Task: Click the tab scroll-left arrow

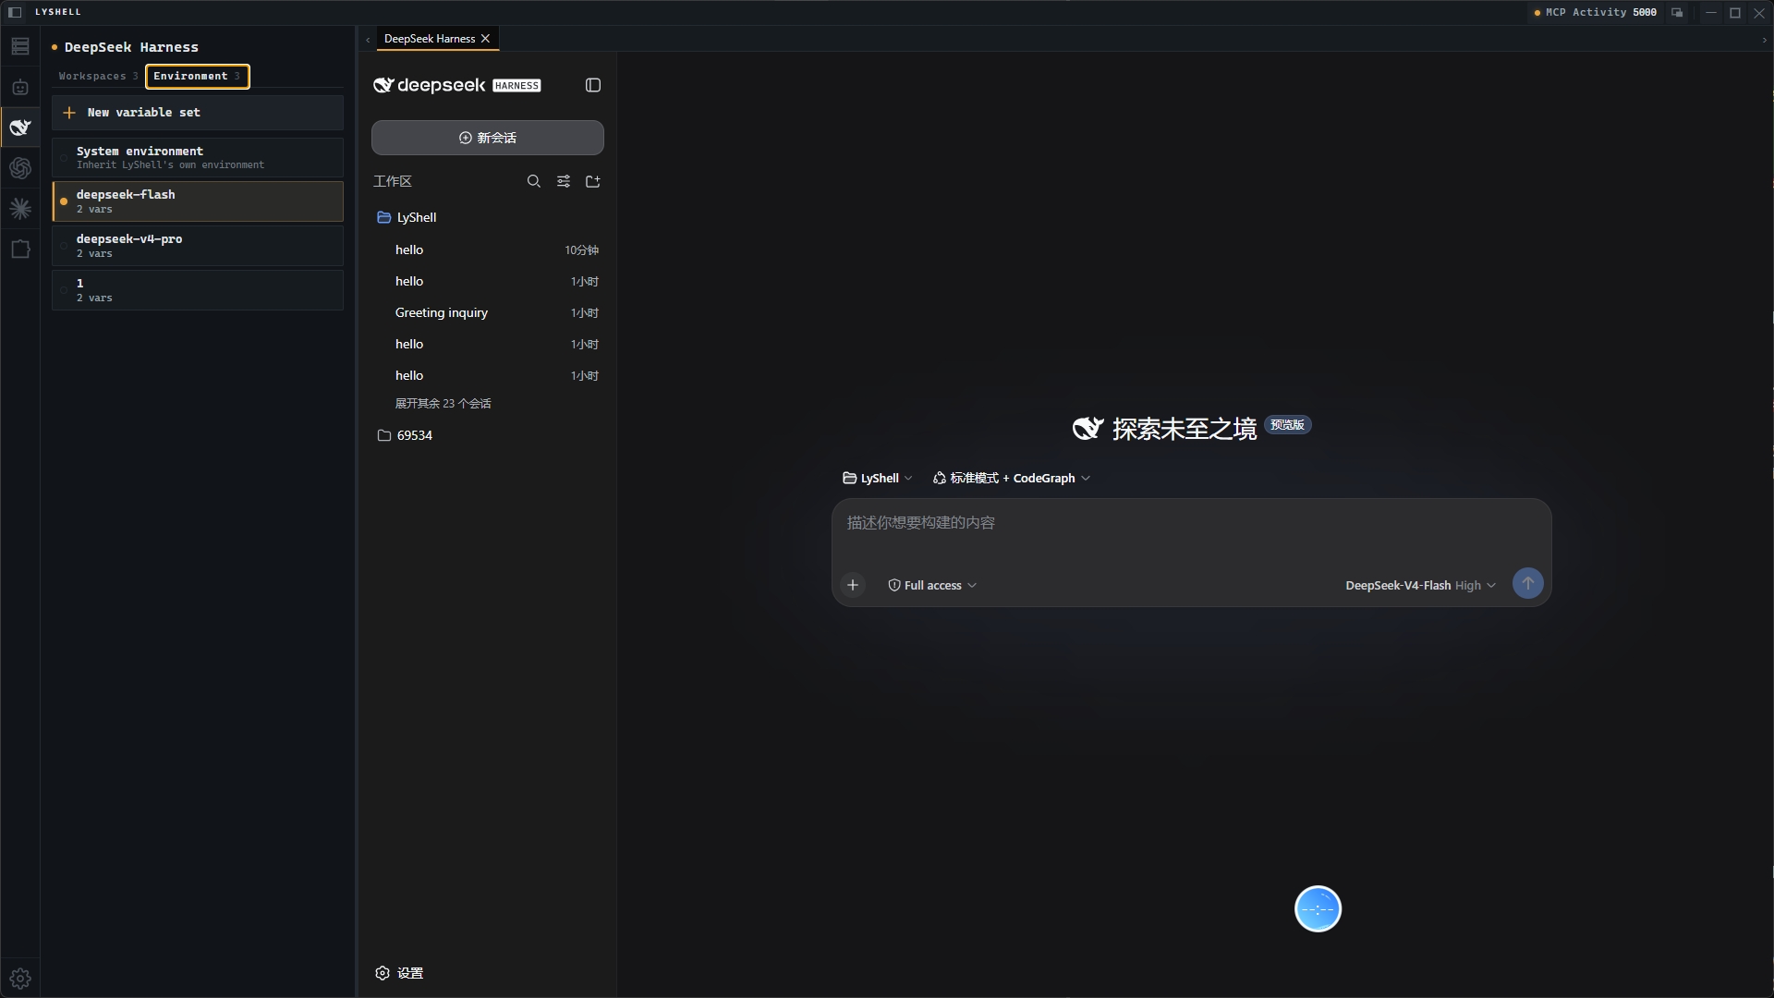Action: pyautogui.click(x=368, y=40)
